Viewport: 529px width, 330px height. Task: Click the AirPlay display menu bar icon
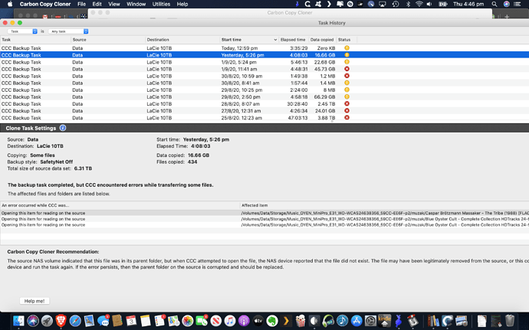click(383, 4)
